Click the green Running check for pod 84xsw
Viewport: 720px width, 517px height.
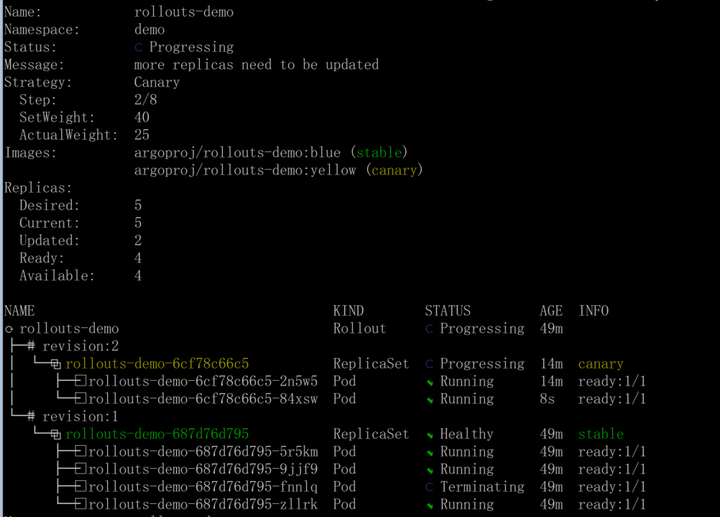click(430, 400)
